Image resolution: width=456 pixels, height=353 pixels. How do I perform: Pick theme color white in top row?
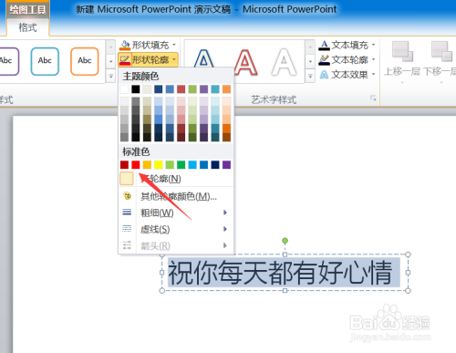(x=124, y=89)
